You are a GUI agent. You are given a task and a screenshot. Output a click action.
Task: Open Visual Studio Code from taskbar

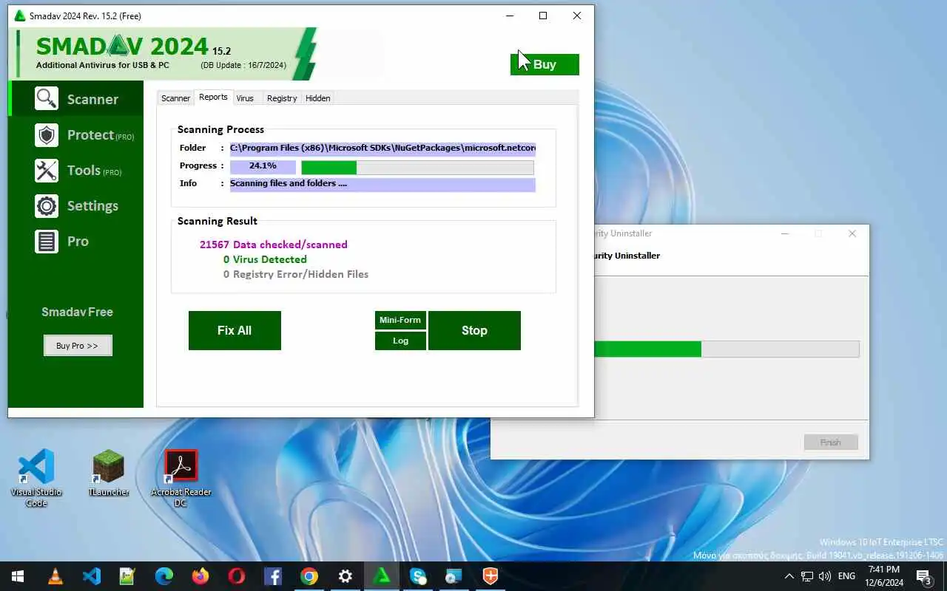pos(92,576)
